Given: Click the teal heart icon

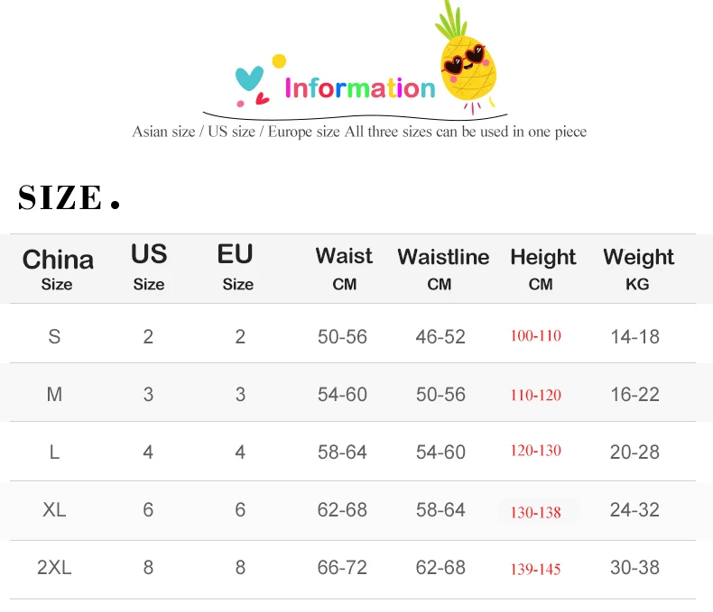Looking at the screenshot, I should [249, 78].
